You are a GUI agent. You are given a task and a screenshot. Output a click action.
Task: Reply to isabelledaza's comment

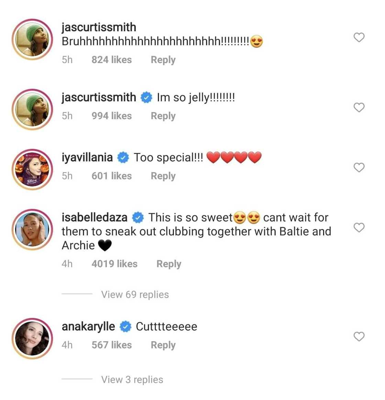(168, 264)
